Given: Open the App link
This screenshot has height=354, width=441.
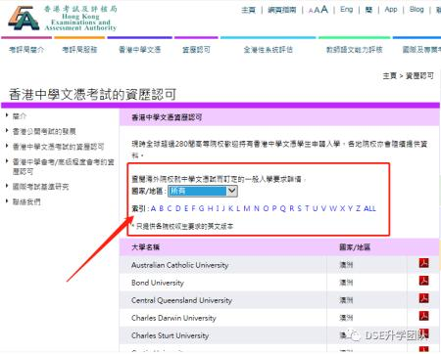Looking at the screenshot, I should [391, 10].
